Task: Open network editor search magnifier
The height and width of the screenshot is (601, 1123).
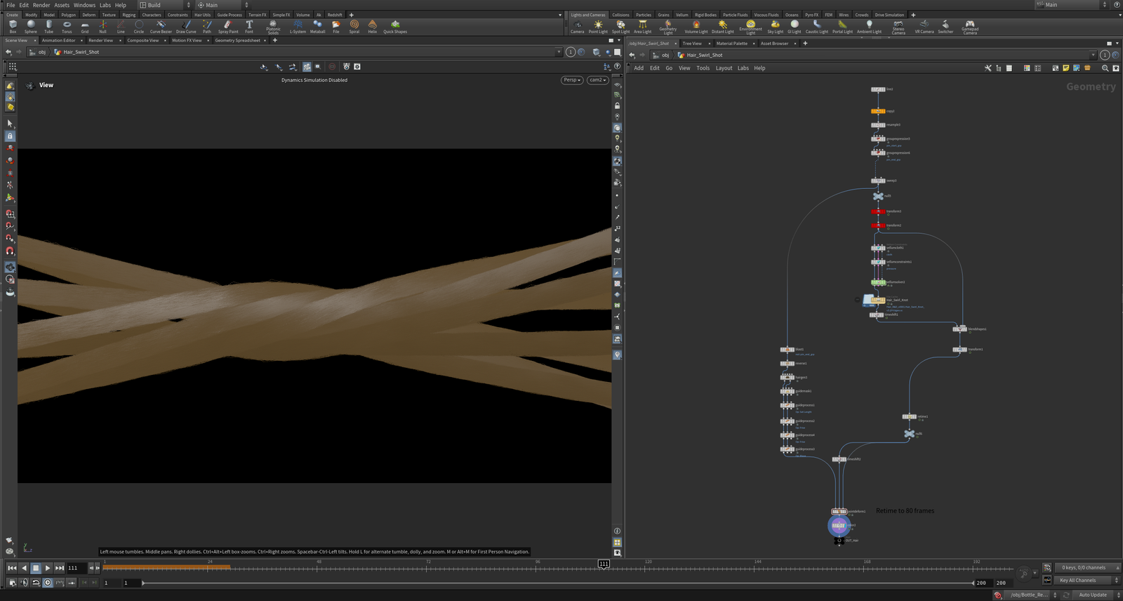Action: click(x=1105, y=68)
